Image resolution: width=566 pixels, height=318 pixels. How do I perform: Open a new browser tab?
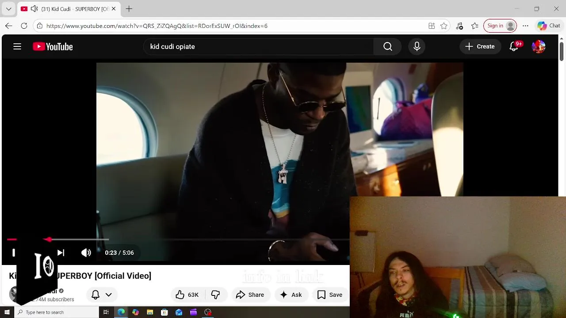click(129, 9)
